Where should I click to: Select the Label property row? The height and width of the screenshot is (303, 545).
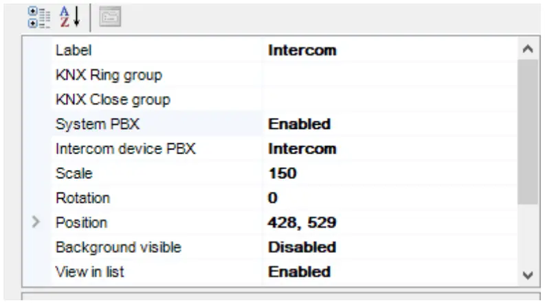[x=74, y=50]
